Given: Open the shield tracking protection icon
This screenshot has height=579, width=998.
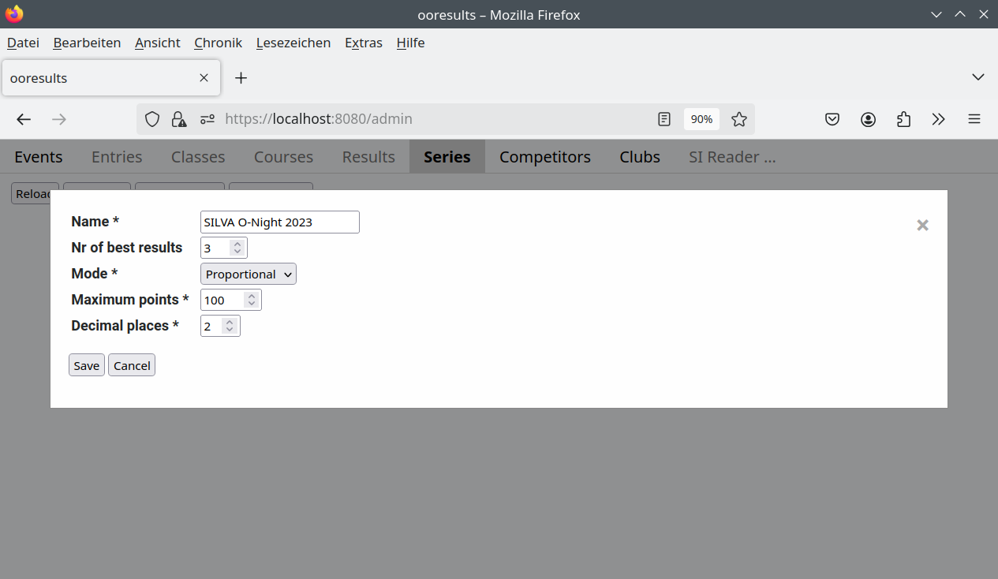Looking at the screenshot, I should tap(152, 119).
